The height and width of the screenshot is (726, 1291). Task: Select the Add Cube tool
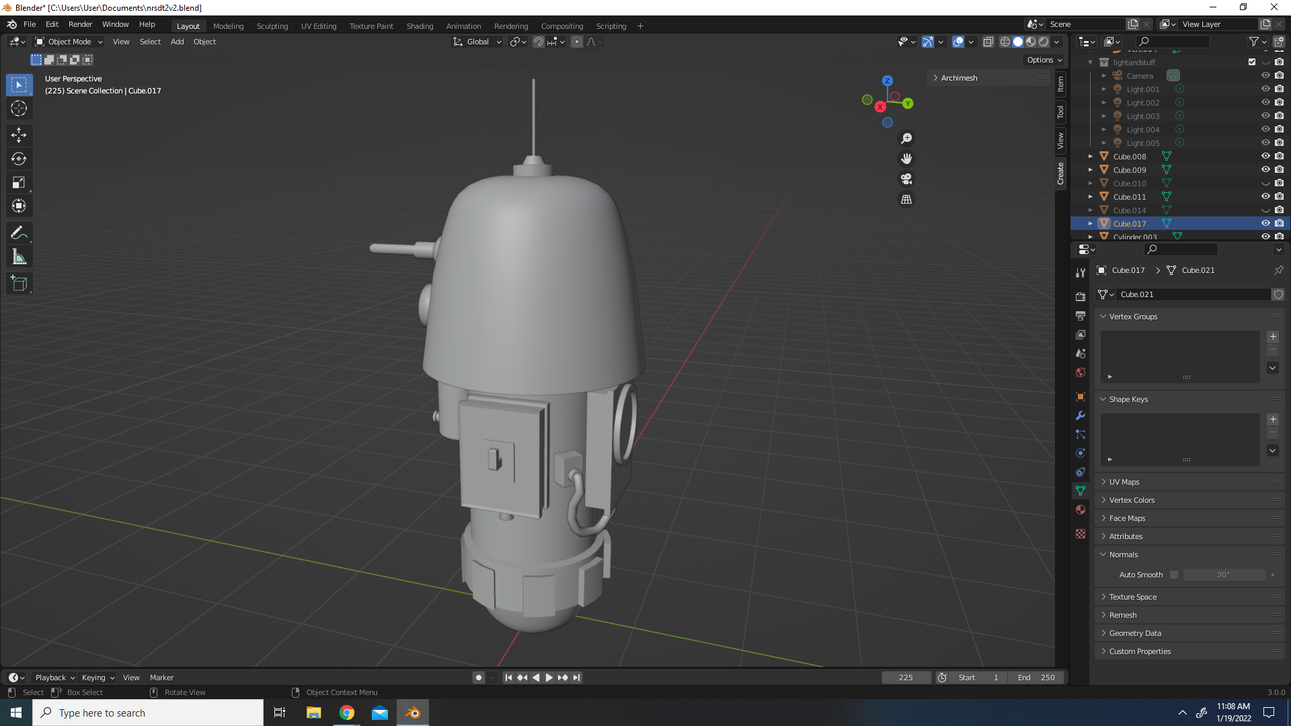19,284
